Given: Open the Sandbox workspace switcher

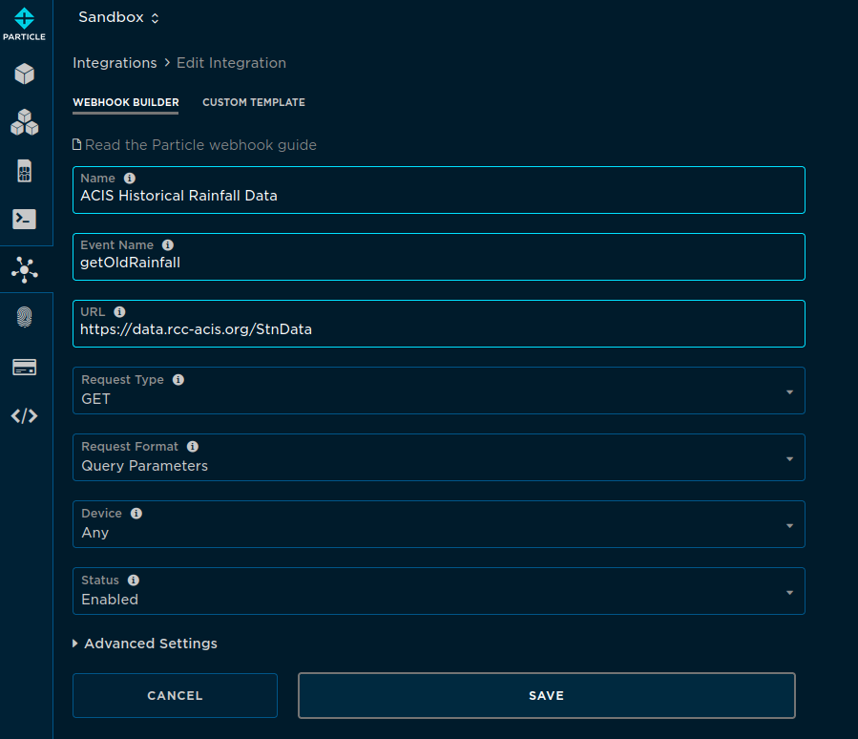Looking at the screenshot, I should click(118, 16).
